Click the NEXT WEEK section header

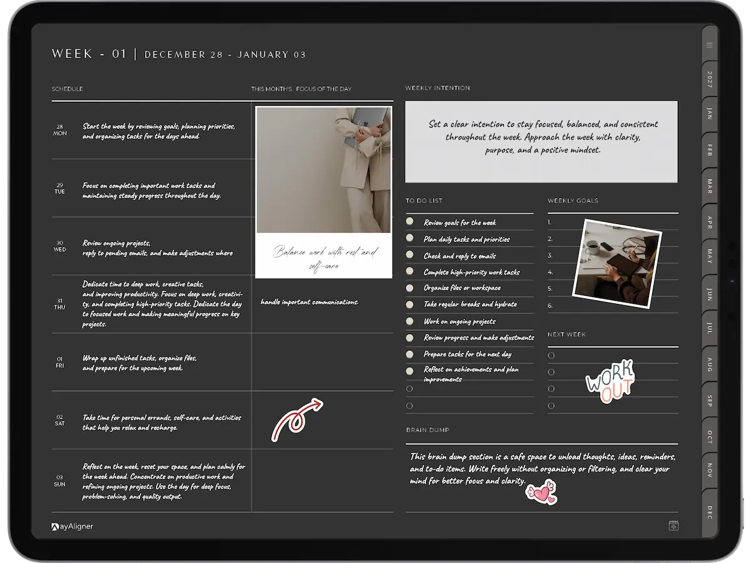pos(566,335)
